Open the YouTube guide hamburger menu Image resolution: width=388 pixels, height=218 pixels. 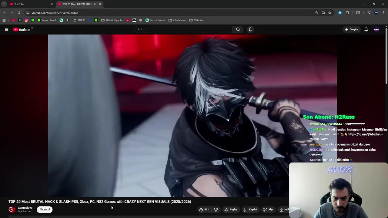(x=6, y=29)
